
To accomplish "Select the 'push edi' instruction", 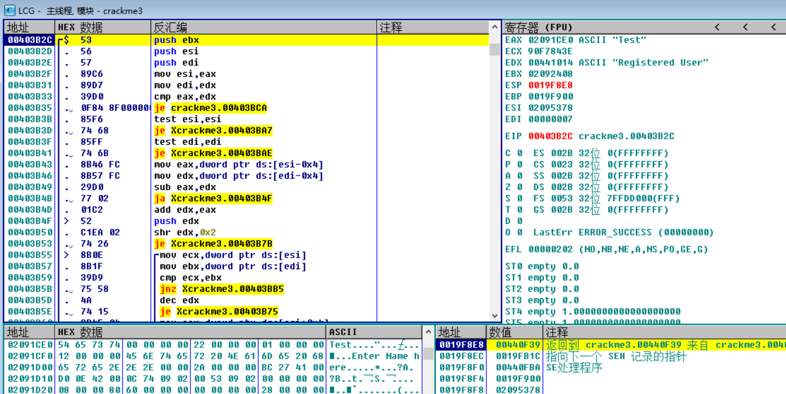I will pyautogui.click(x=176, y=63).
